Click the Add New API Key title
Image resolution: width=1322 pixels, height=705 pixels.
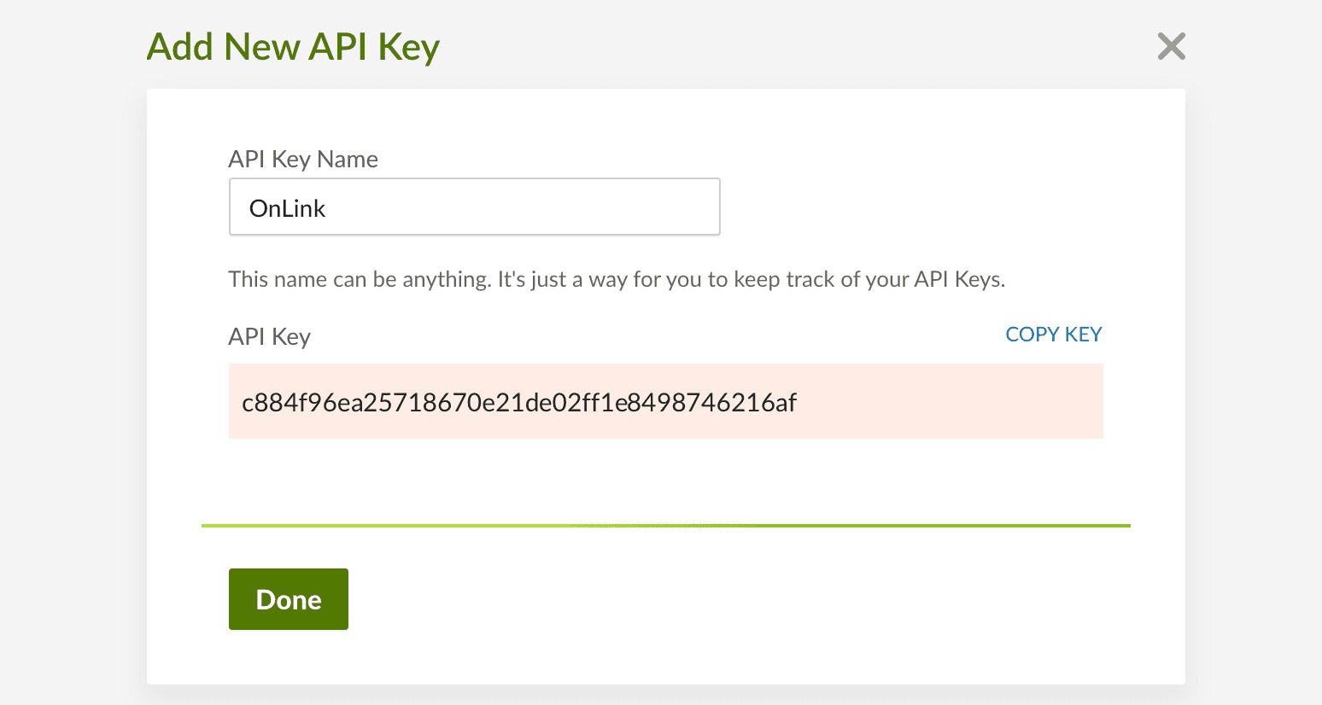pos(293,47)
